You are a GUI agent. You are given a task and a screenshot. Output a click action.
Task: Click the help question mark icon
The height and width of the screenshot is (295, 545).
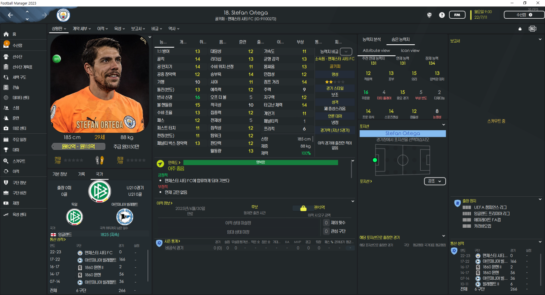pyautogui.click(x=442, y=15)
